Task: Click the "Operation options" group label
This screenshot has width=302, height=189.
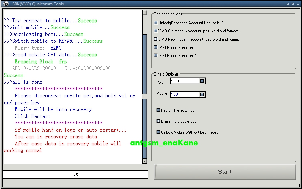Action: coord(168,14)
